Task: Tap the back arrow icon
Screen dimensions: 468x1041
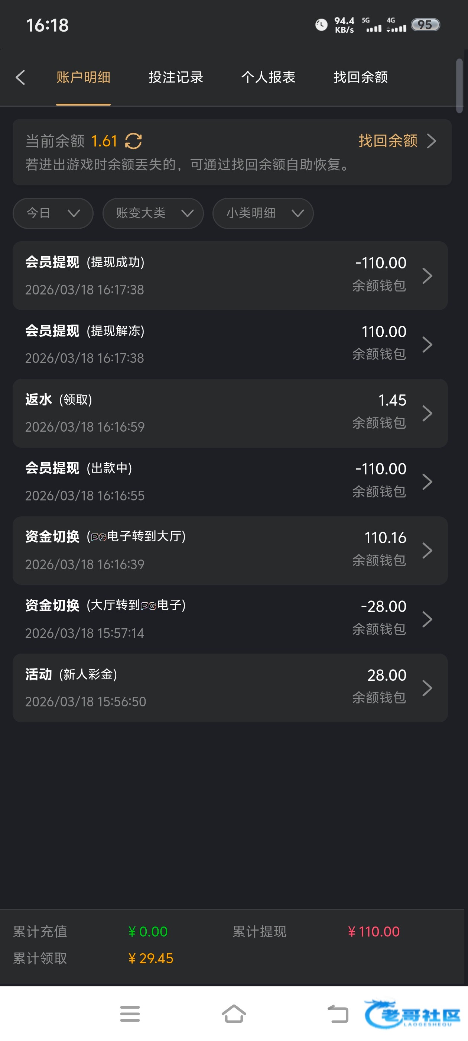Action: 20,77
